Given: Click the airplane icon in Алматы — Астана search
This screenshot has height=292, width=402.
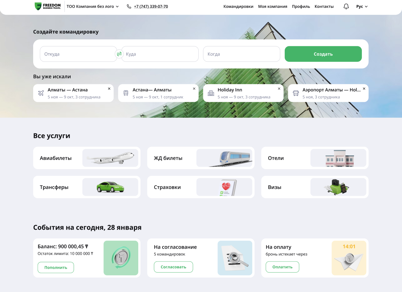Looking at the screenshot, I should 41,93.
